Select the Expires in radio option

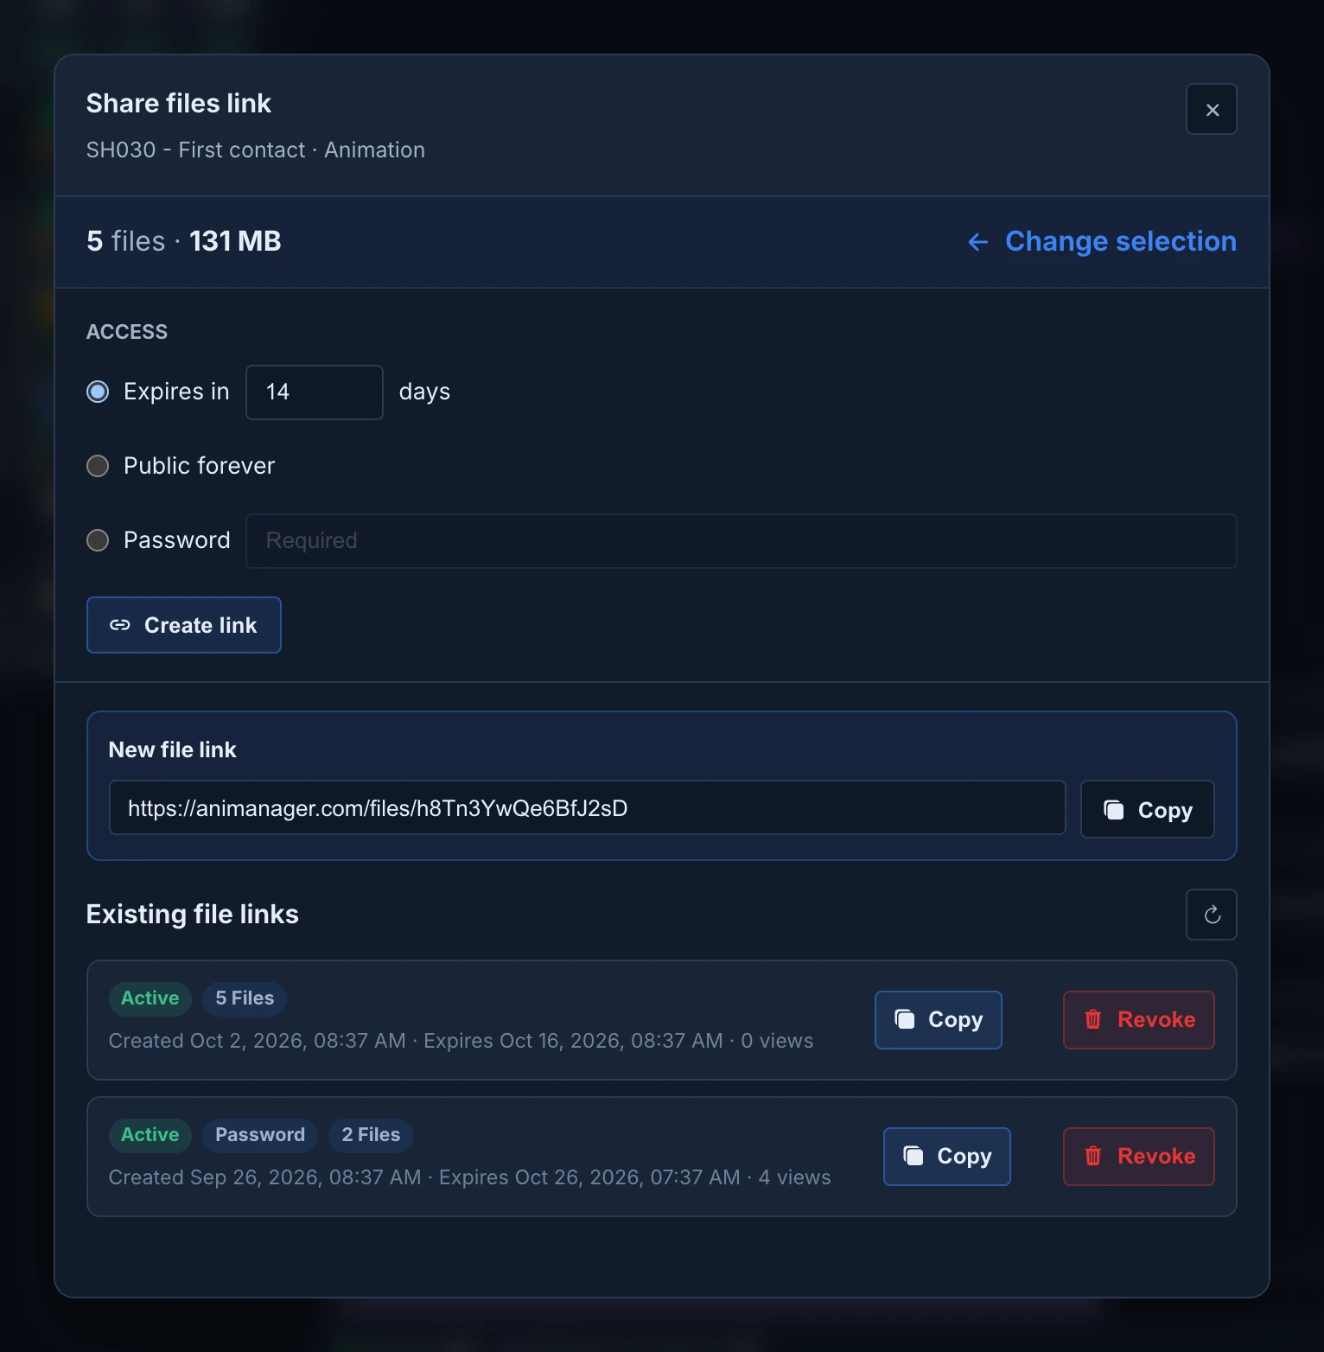[x=98, y=392]
